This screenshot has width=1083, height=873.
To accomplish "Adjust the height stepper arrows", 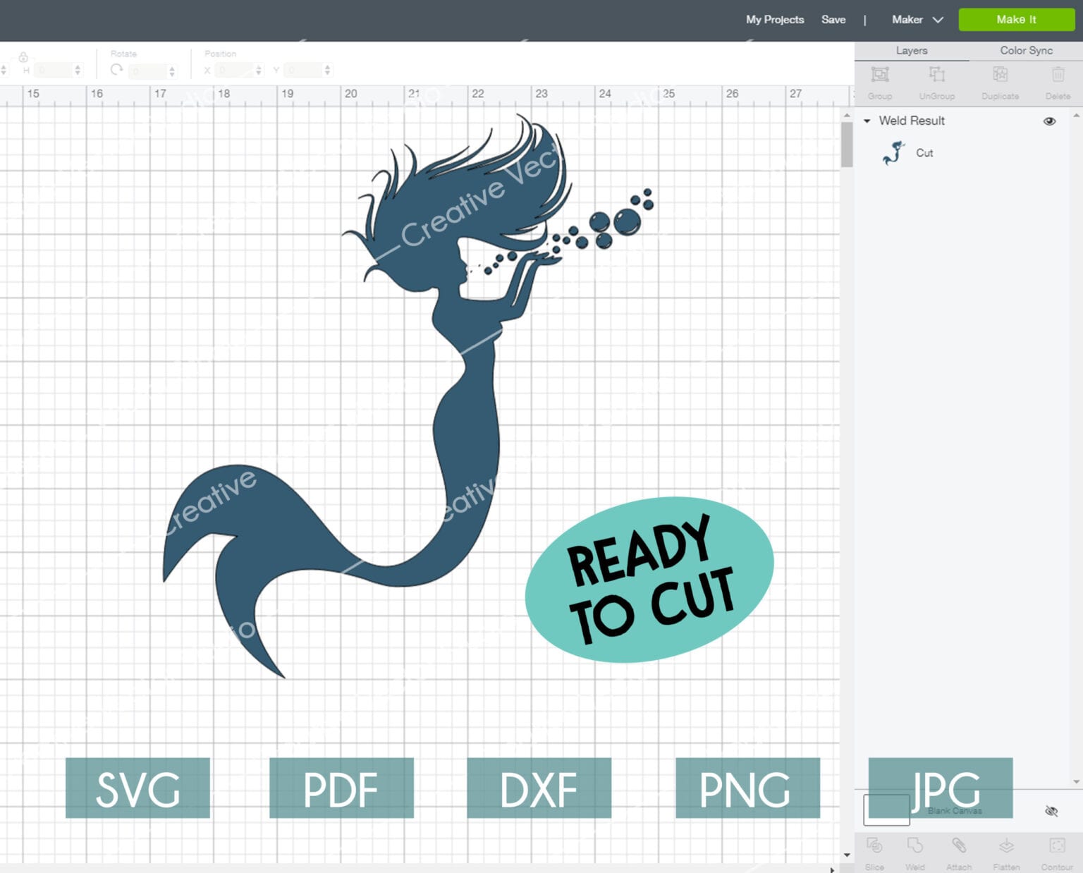I will click(x=78, y=71).
